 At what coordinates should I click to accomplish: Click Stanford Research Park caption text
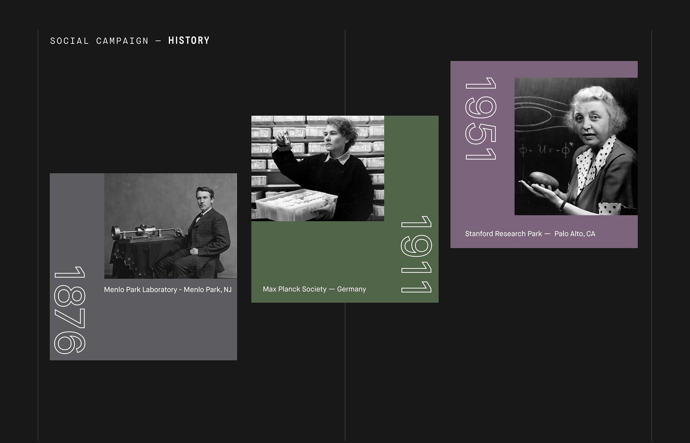click(503, 234)
